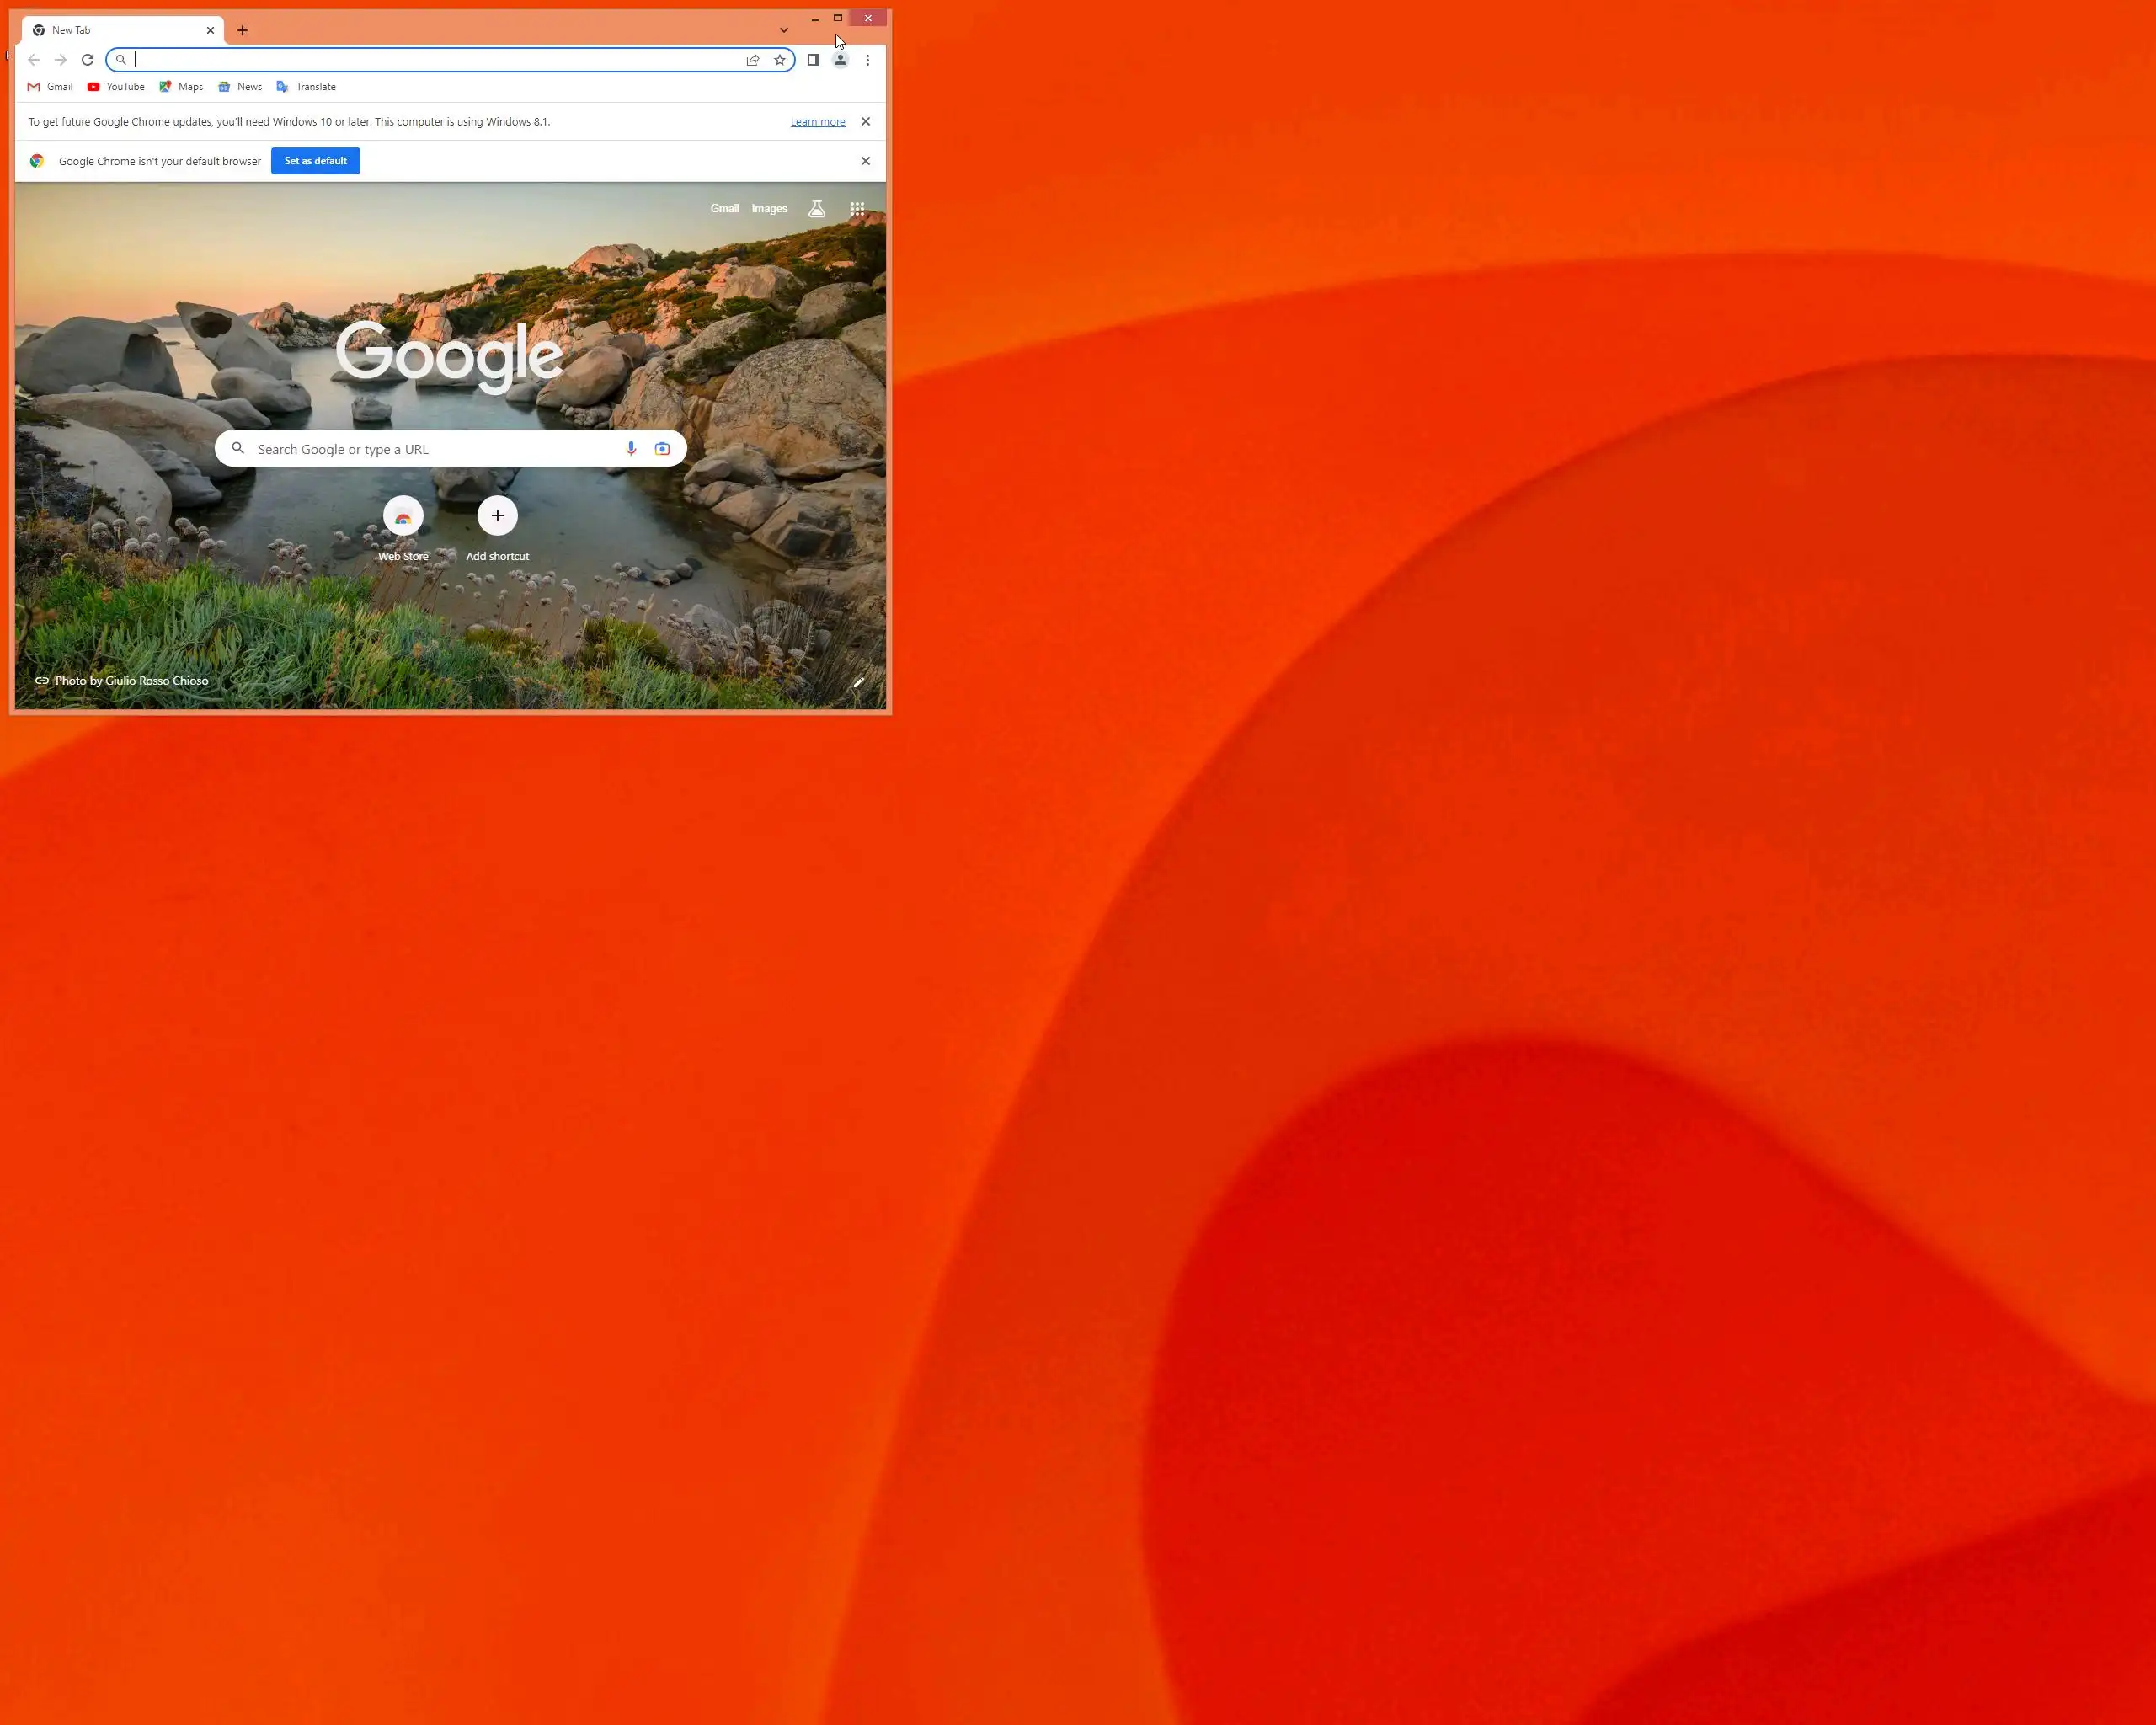Open the profile avatar icon

click(x=841, y=60)
